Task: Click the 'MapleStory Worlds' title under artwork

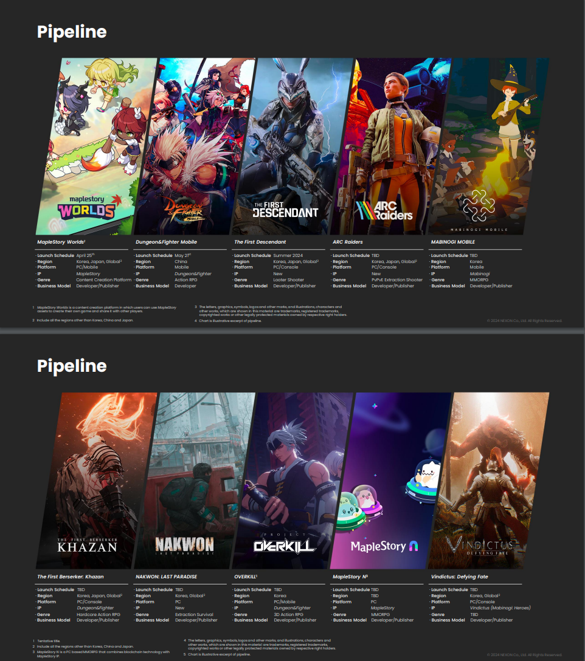Action: point(61,242)
